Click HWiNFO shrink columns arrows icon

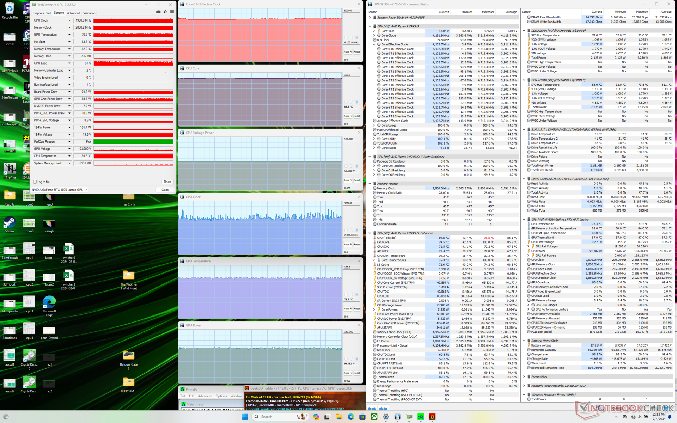(x=383, y=409)
